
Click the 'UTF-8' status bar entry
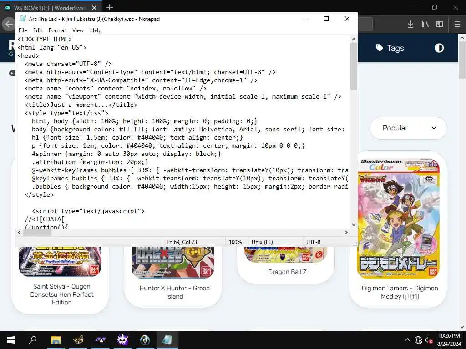313,242
